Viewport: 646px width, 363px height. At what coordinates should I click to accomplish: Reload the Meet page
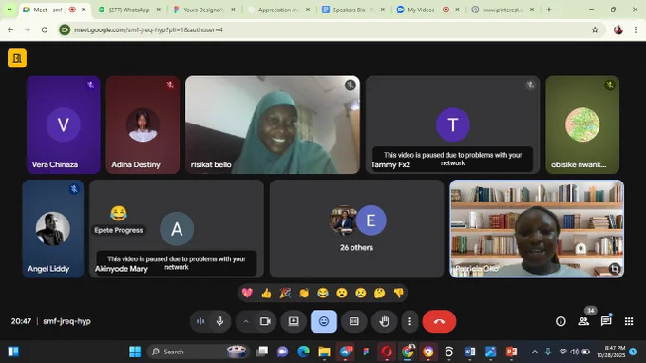(x=45, y=29)
